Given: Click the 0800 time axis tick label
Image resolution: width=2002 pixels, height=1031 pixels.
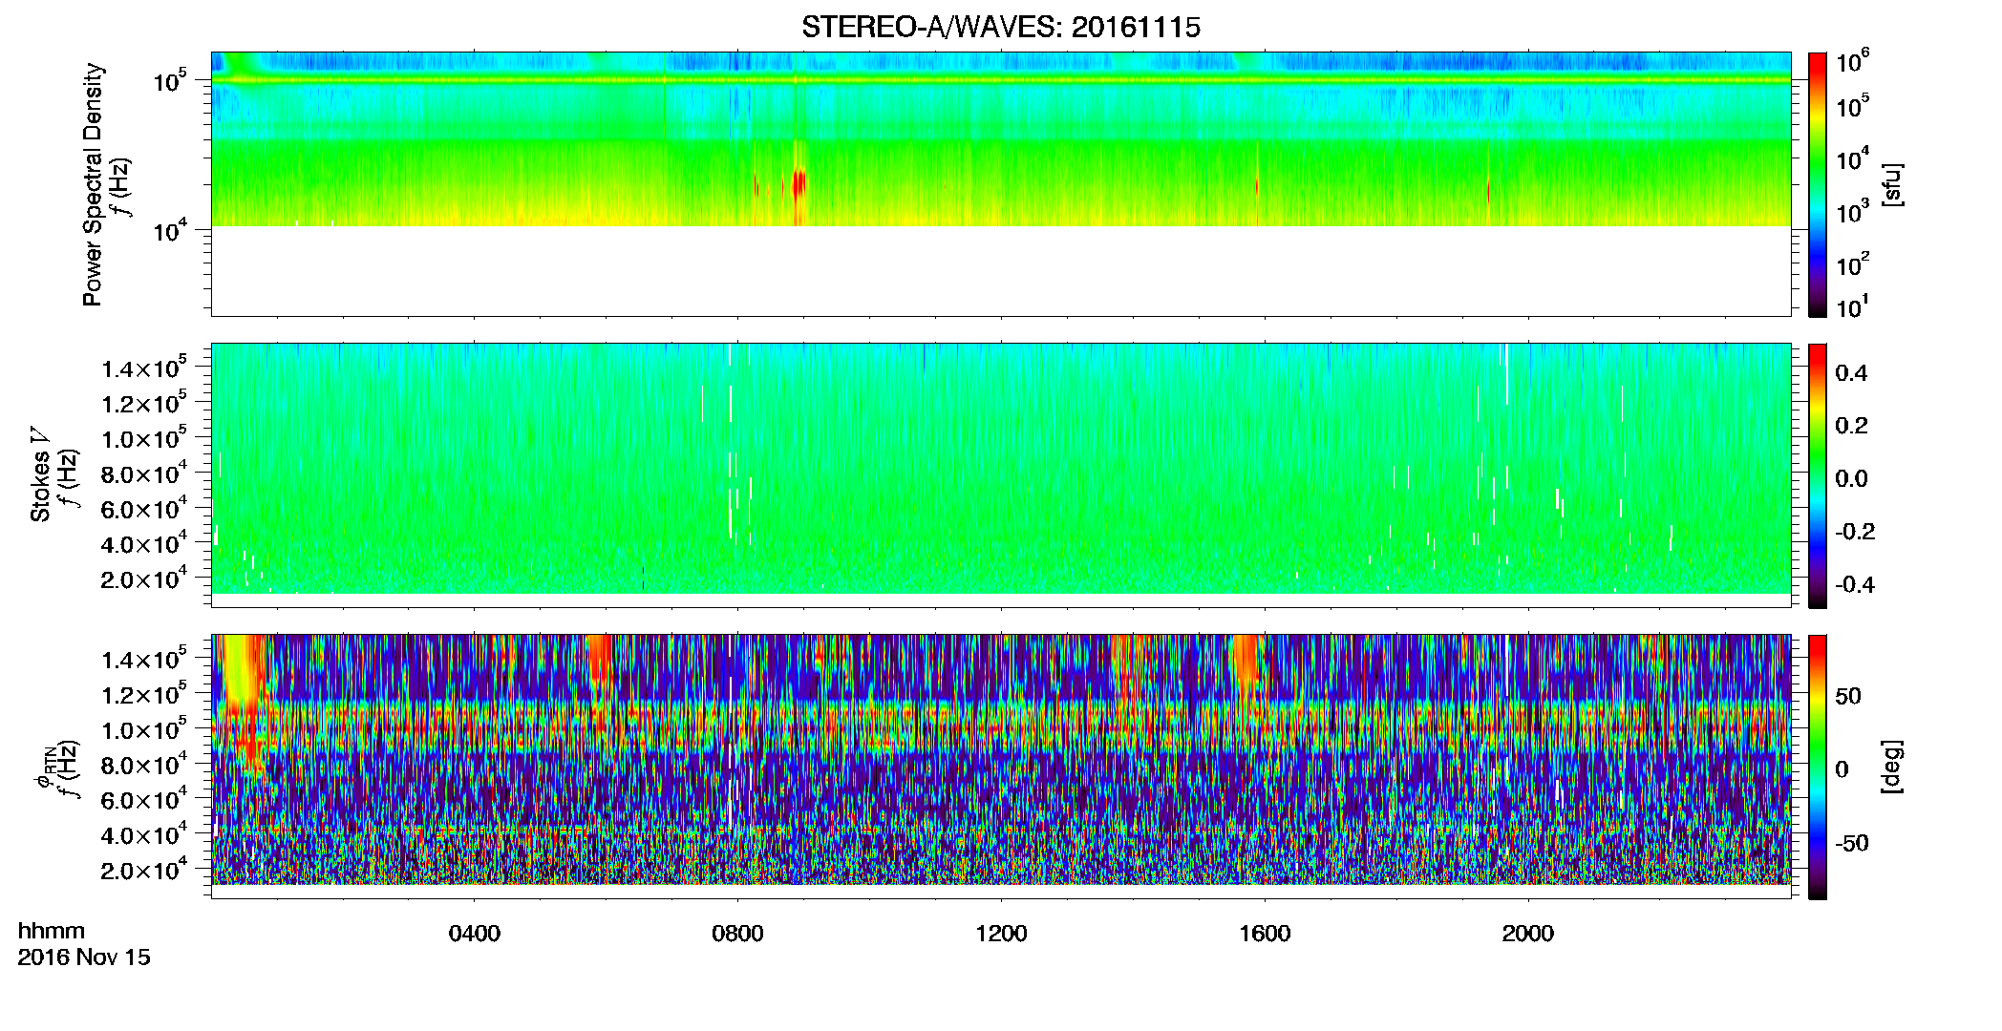Looking at the screenshot, I should pos(737,934).
